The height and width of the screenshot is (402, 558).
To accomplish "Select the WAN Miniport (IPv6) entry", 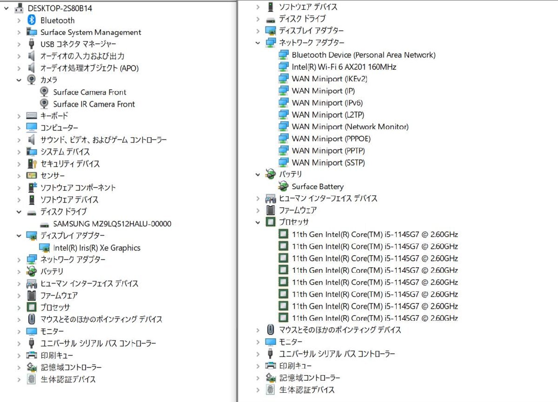I will pos(327,103).
